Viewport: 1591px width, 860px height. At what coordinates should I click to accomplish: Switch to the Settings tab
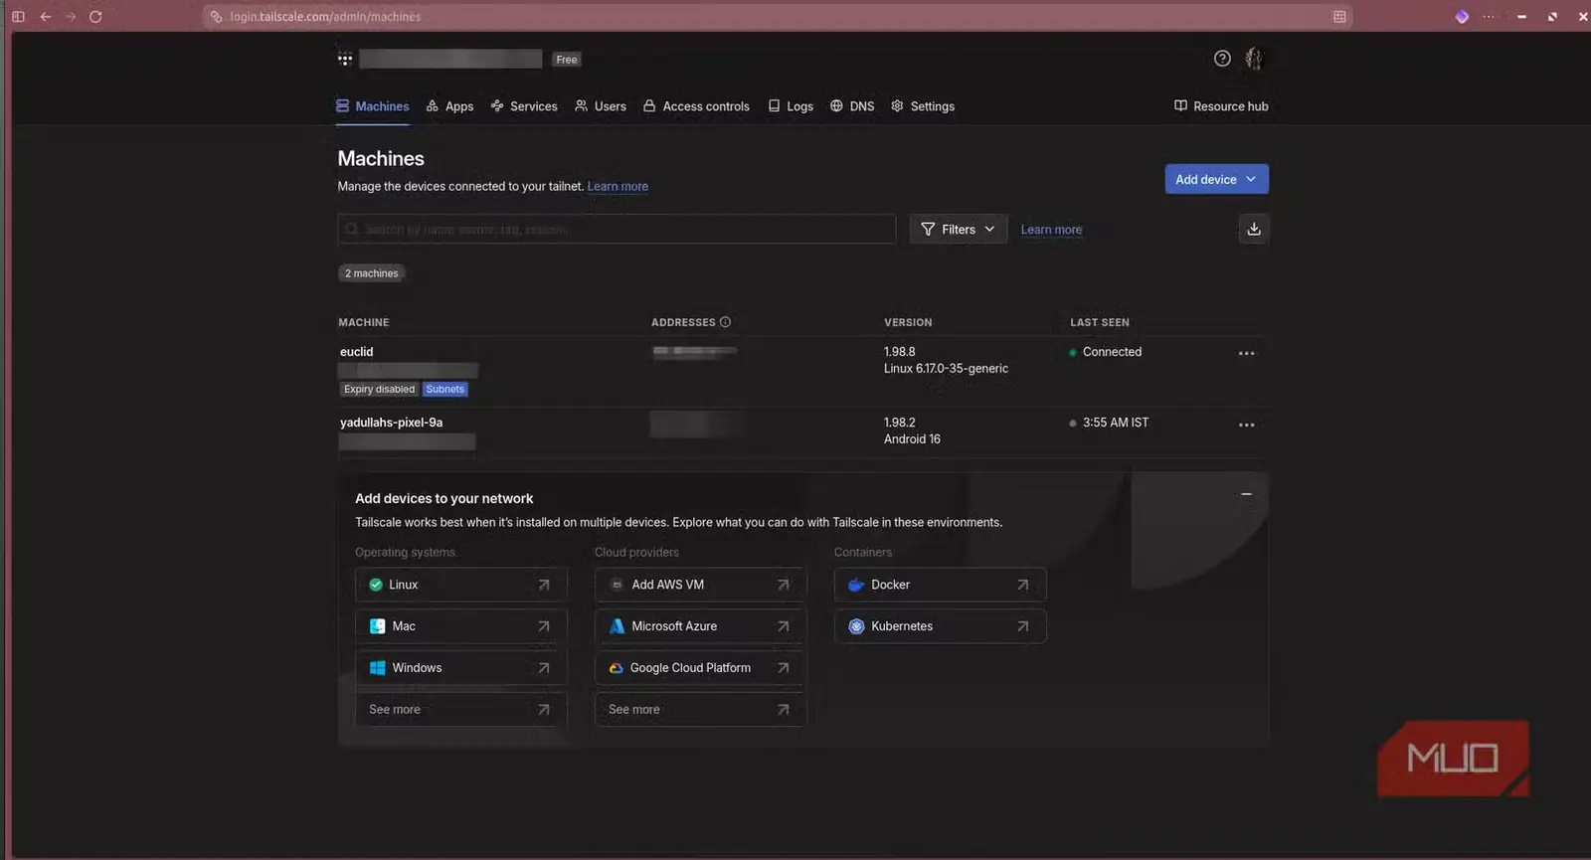coord(923,106)
